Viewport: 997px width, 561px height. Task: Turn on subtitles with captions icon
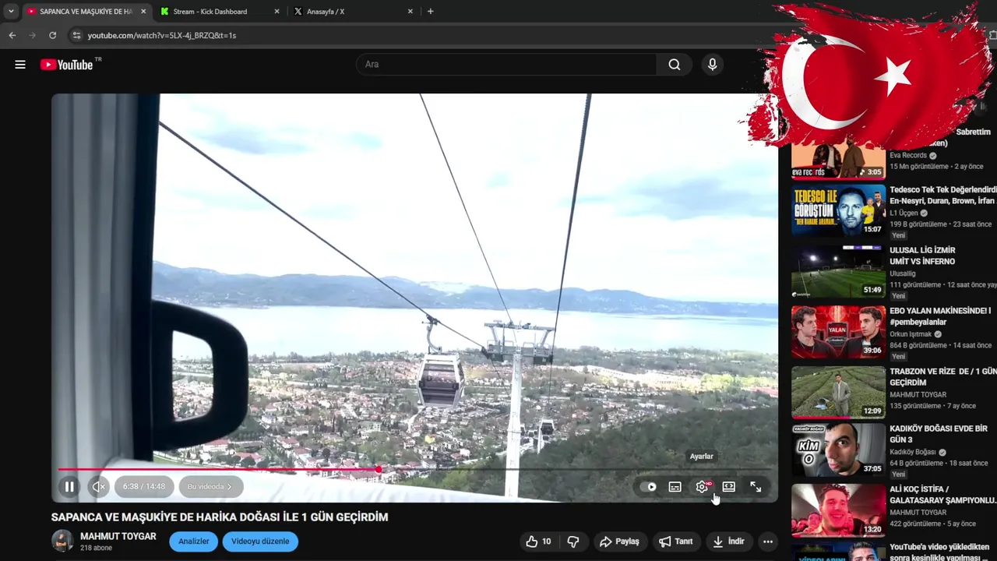tap(675, 487)
